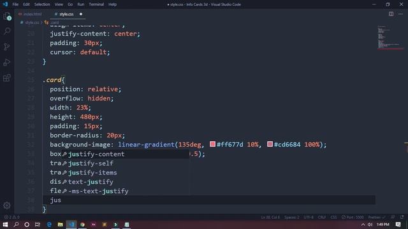Open the Selection menu
Screen dimensions: 408x229
pos(42,4)
